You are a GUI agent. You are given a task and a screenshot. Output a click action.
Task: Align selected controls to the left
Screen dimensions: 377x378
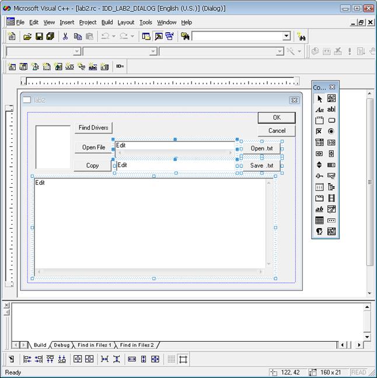[27, 359]
